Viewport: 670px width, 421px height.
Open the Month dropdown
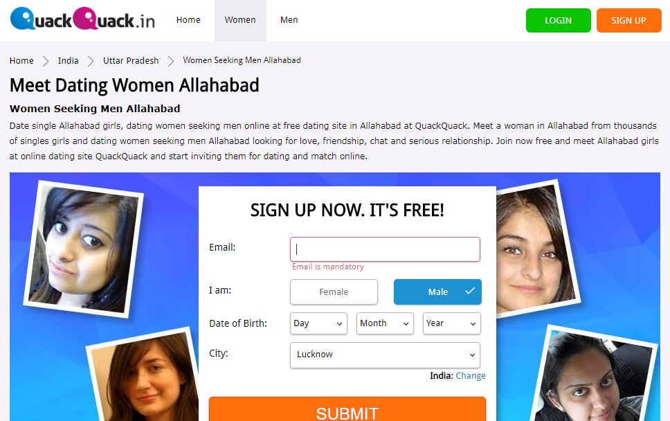point(385,323)
